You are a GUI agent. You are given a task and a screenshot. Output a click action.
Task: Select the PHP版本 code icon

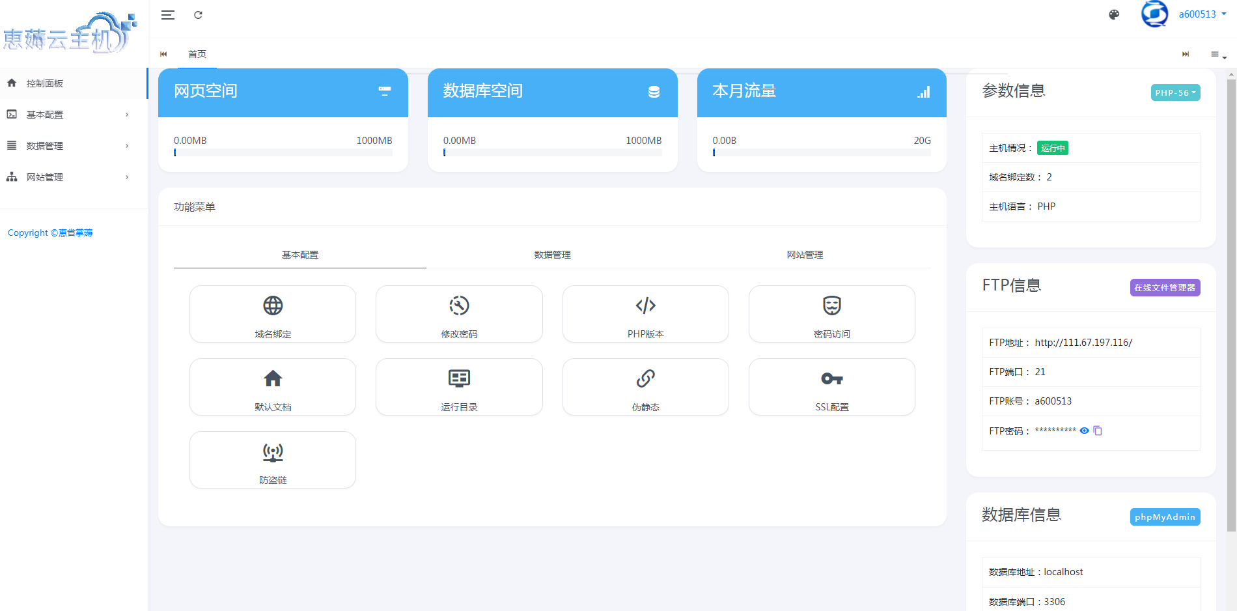click(x=645, y=305)
